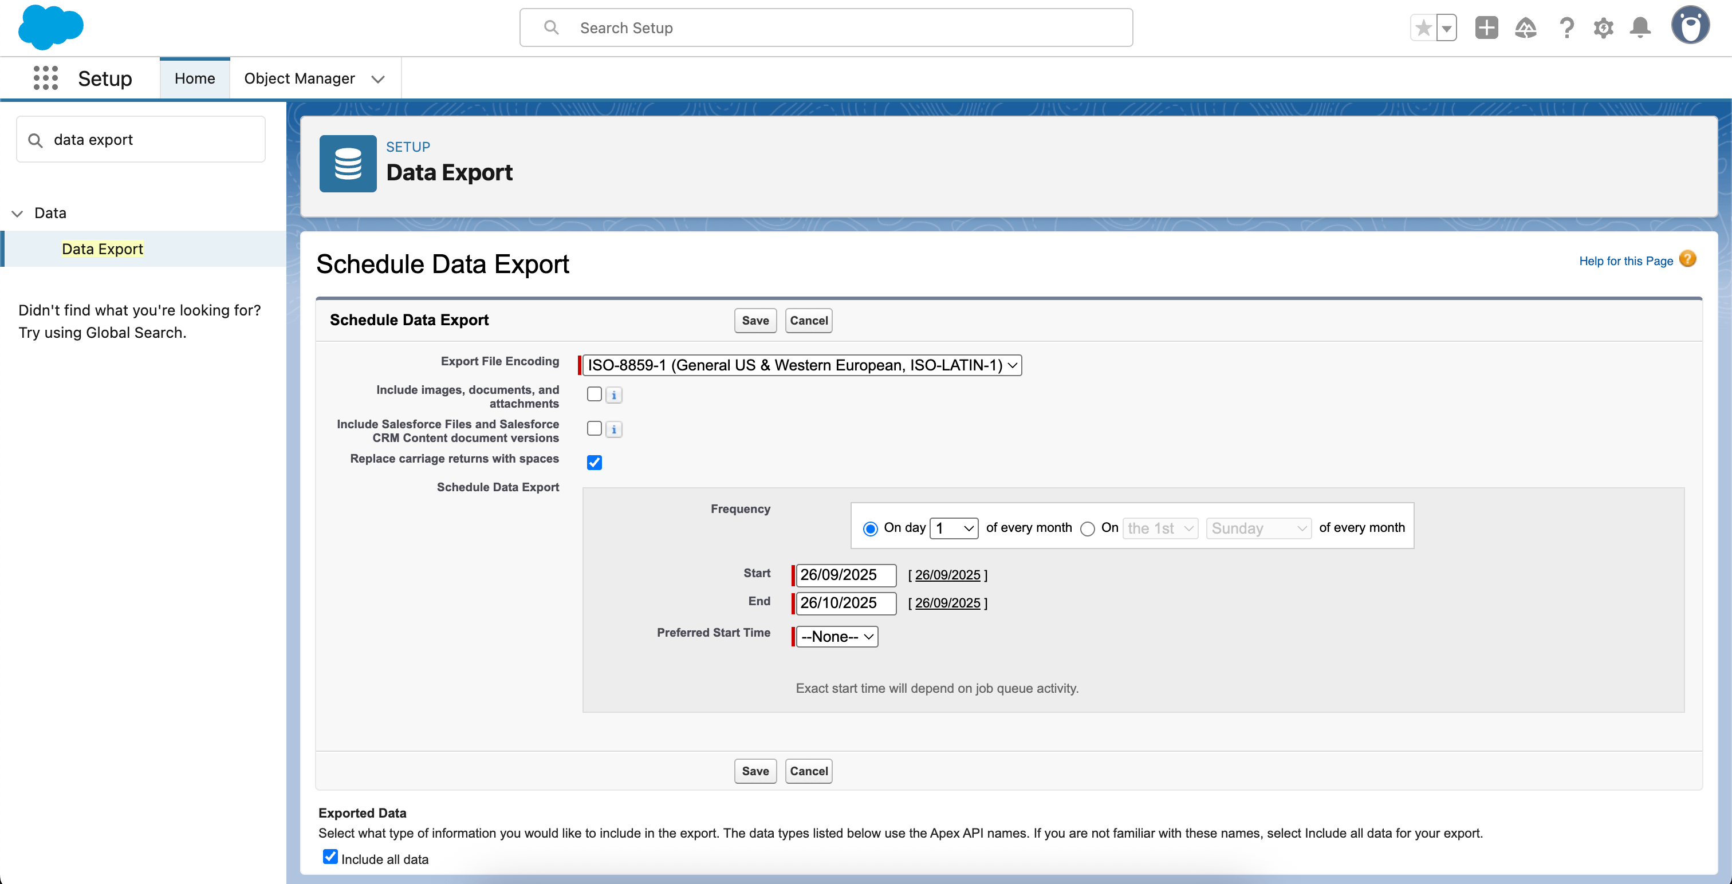Viewport: 1732px width, 884px height.
Task: Select the 'On the 1st' frequency radio button
Action: [1088, 529]
